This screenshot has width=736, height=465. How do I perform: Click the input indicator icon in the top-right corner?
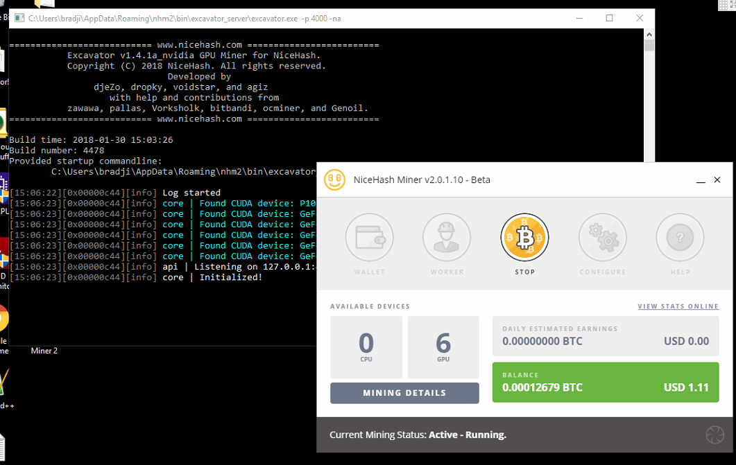pos(723,6)
